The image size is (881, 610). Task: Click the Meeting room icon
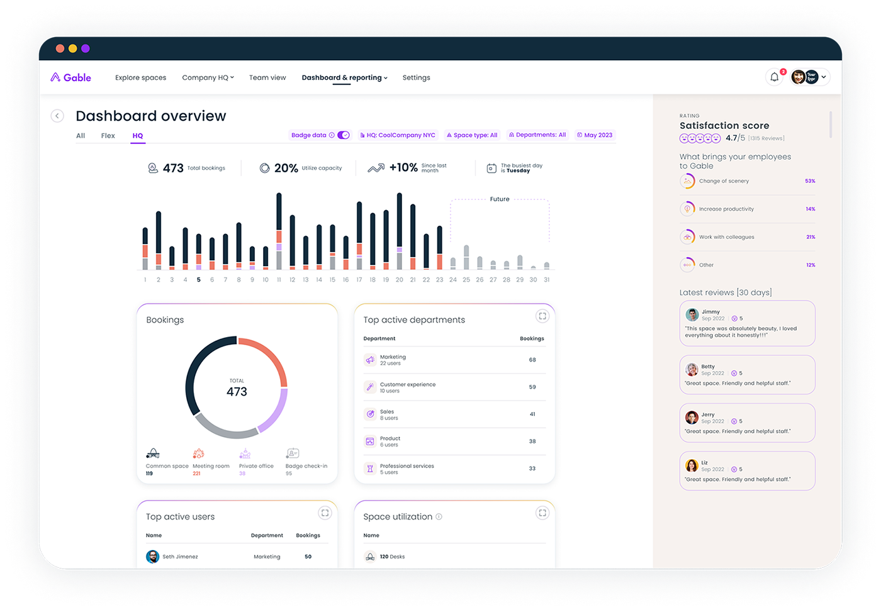click(198, 453)
